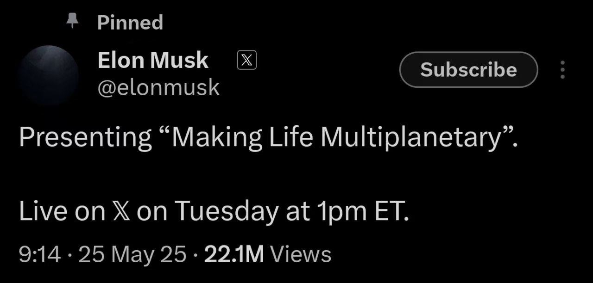Click the @elonmusk handle
593x283 pixels.
[158, 87]
